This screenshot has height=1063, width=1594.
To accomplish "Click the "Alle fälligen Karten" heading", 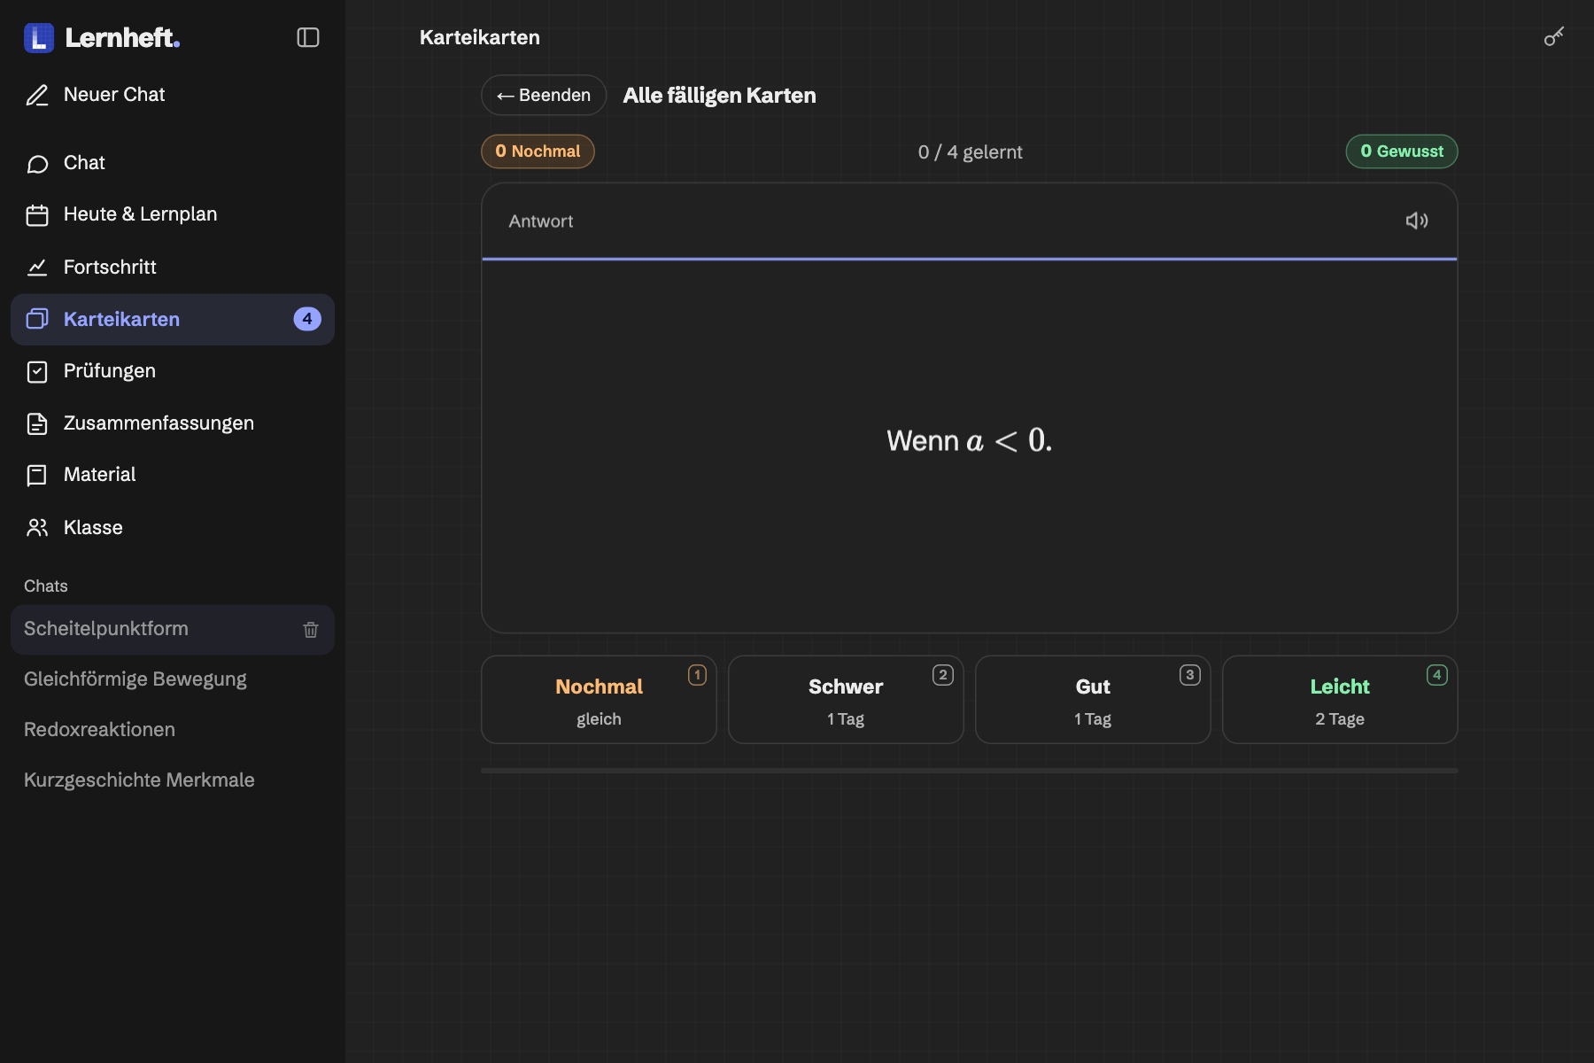I will pyautogui.click(x=719, y=96).
